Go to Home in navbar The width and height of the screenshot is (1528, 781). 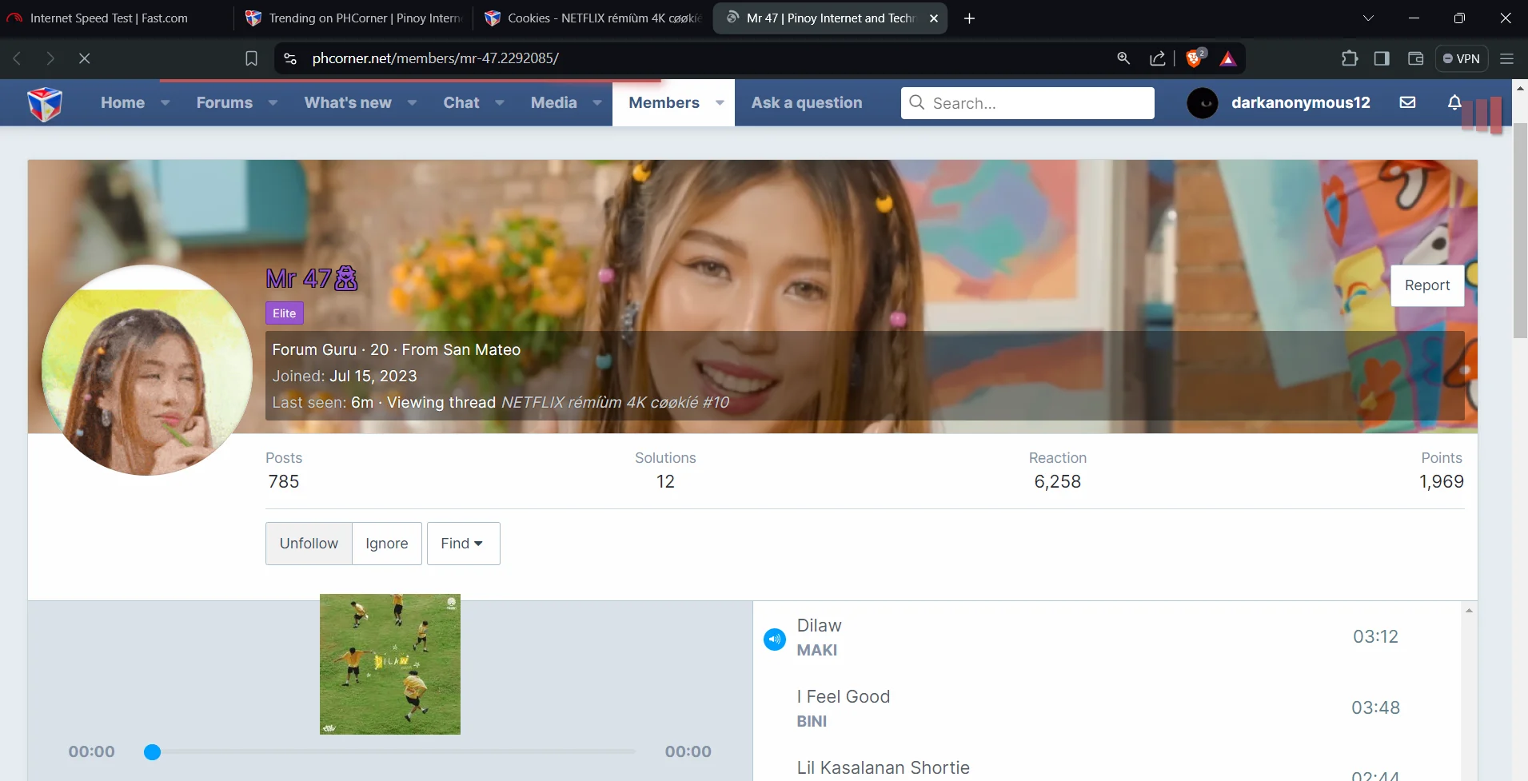pyautogui.click(x=122, y=102)
